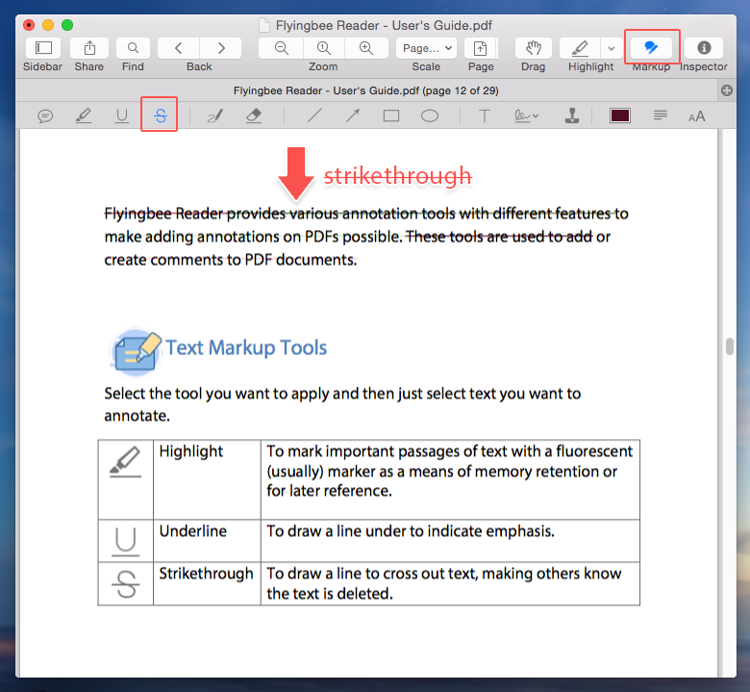
Task: Click the Page toolbar button
Action: 480,48
